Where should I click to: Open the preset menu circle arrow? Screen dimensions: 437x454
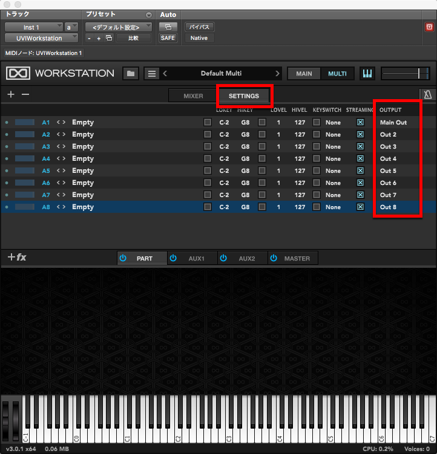[149, 15]
